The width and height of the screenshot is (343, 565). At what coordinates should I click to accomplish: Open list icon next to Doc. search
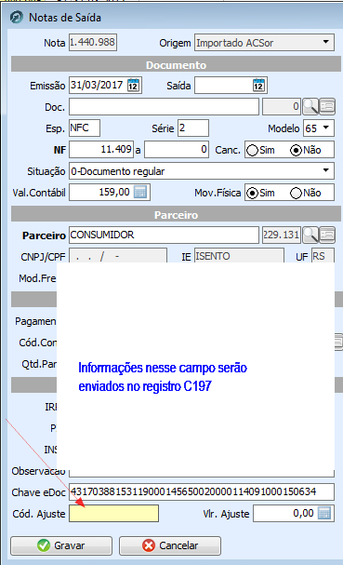(327, 107)
